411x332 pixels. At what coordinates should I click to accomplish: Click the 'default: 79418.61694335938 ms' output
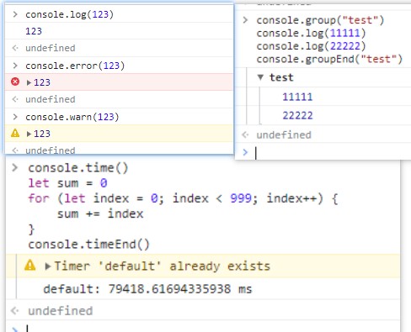coord(147,289)
